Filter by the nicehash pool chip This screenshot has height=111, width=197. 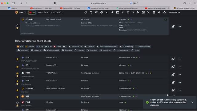point(23,50)
